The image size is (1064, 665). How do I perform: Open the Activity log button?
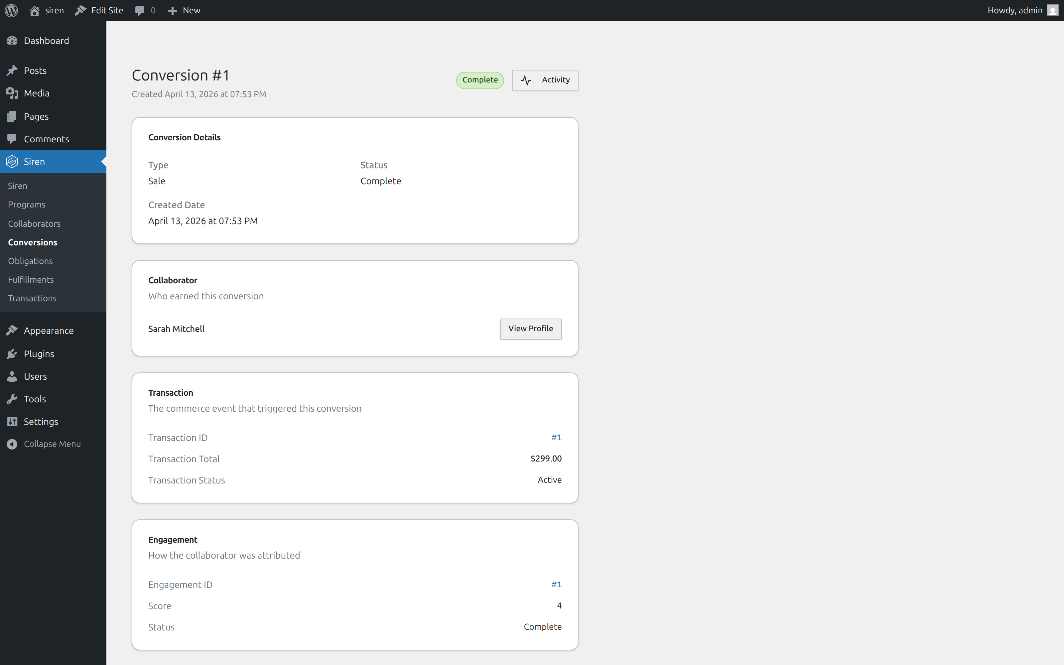[545, 80]
